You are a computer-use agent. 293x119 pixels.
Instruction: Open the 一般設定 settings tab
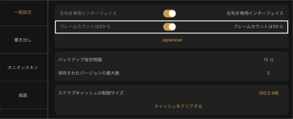pyautogui.click(x=23, y=13)
